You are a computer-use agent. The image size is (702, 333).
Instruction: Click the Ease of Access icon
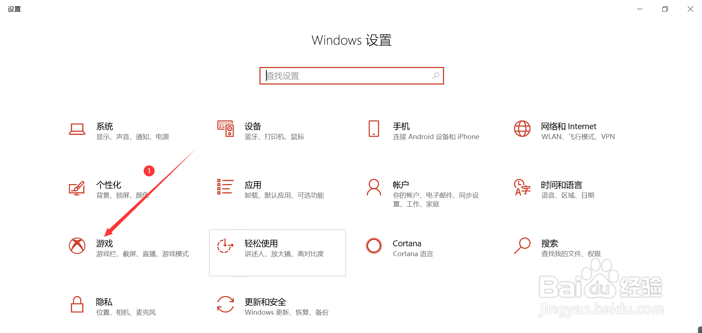225,246
